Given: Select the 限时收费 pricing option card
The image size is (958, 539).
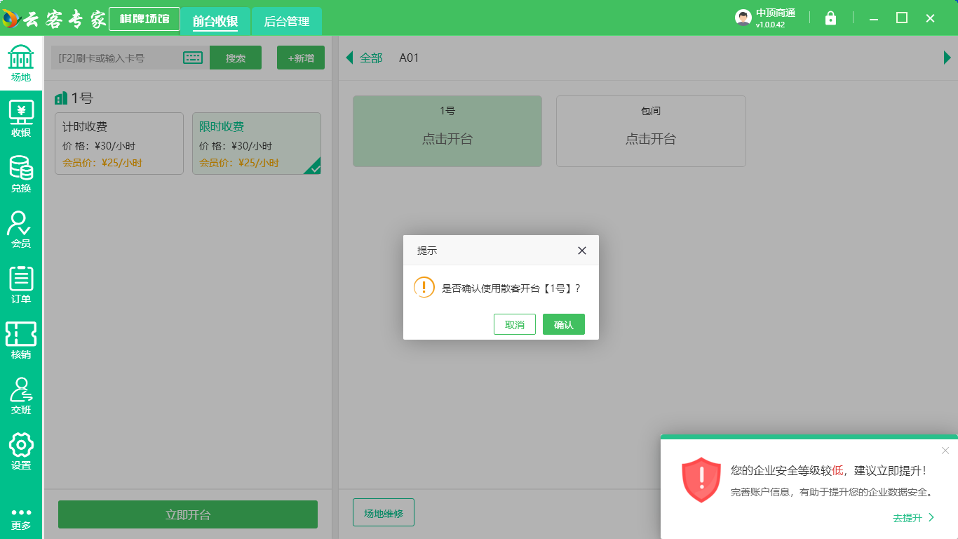Looking at the screenshot, I should (x=256, y=143).
